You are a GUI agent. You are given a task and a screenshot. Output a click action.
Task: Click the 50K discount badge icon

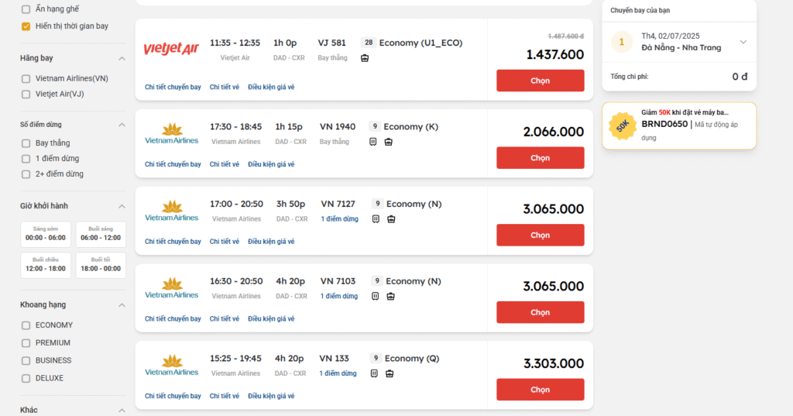(623, 125)
